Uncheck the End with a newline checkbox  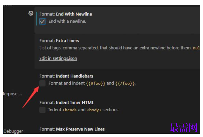(42, 21)
